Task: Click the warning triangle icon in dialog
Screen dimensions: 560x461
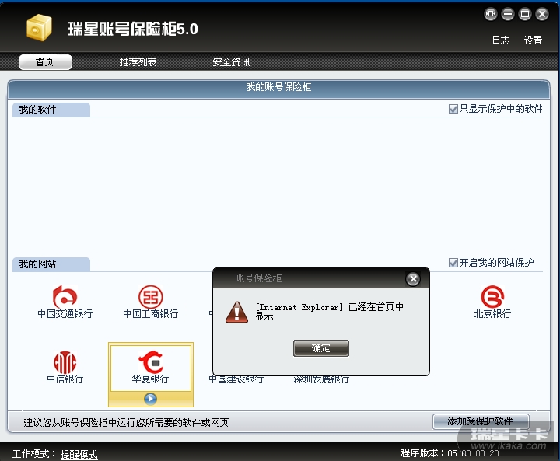Action: 236,312
